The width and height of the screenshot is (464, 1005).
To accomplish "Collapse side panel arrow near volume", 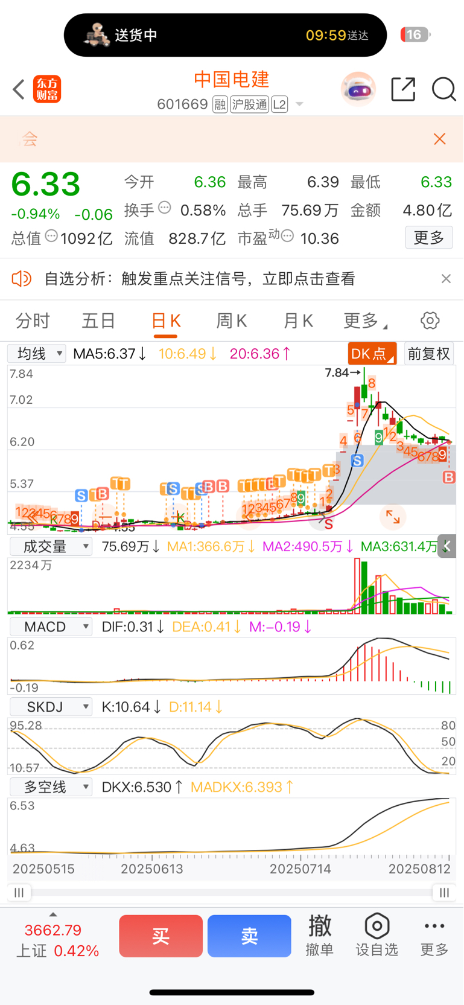I will (447, 546).
